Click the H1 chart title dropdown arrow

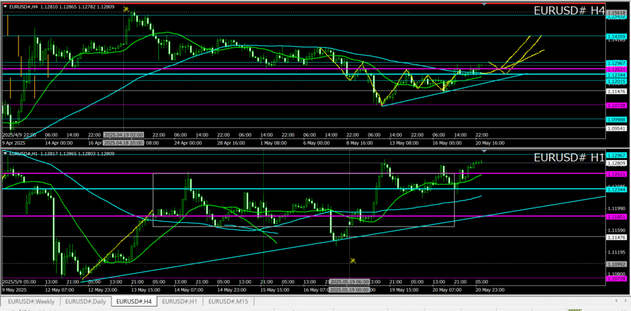coord(5,153)
